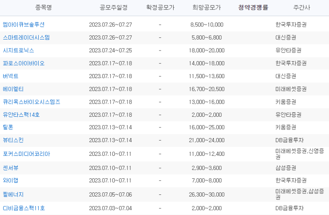Viewport: 329px width, 215px height.
Task: Open the 포커스미디어코리아 listing
Action: point(26,154)
